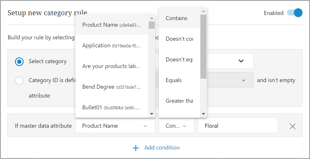Open the Con... operator dropdown
Screen dimensions: 310x159
(x=176, y=126)
